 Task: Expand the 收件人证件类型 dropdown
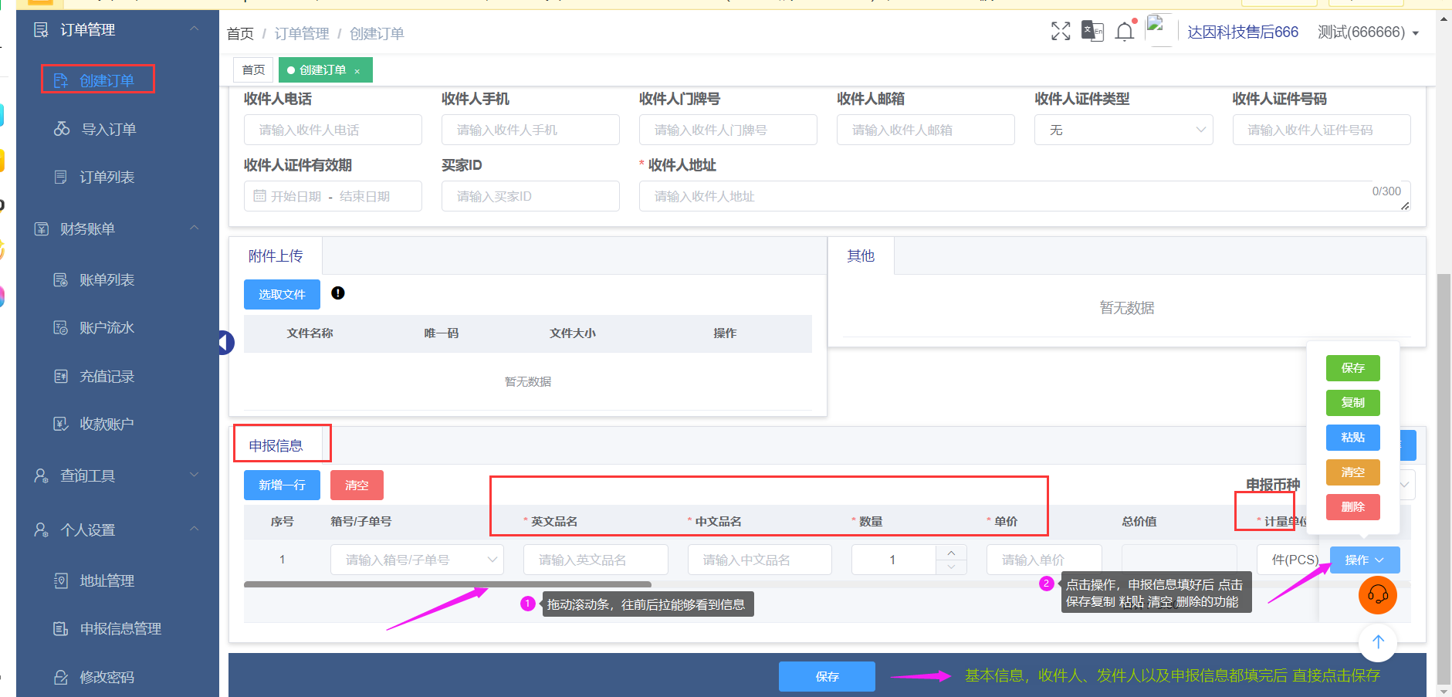pos(1123,130)
